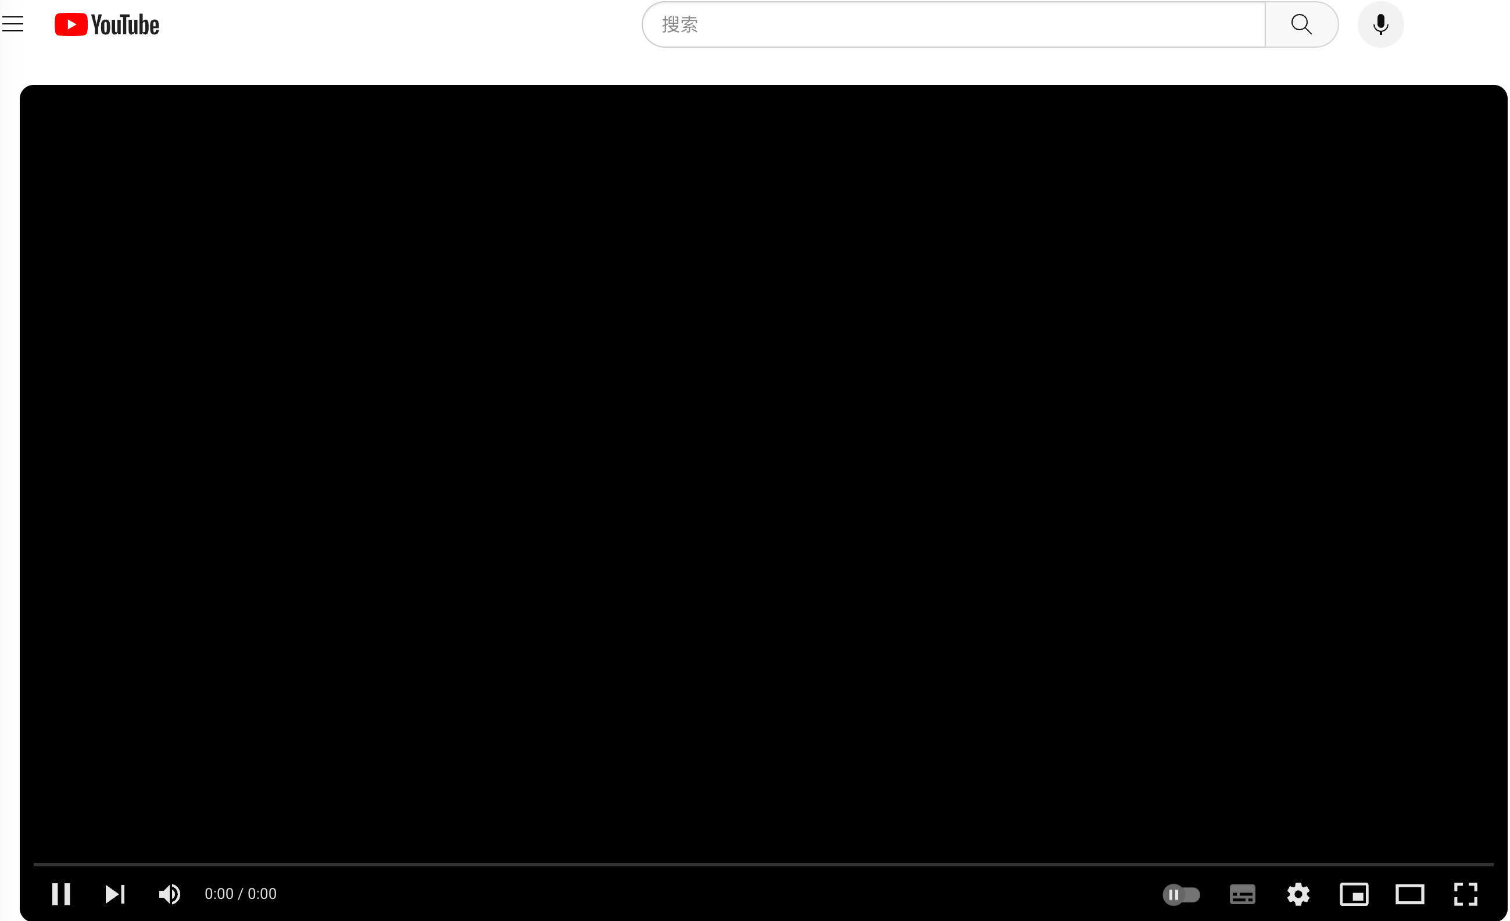Click the black video frame to pause
The height and width of the screenshot is (921, 1510).
tap(764, 466)
